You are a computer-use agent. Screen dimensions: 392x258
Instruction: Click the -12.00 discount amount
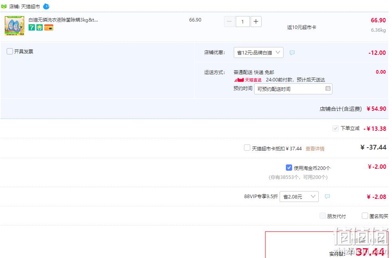(x=377, y=53)
